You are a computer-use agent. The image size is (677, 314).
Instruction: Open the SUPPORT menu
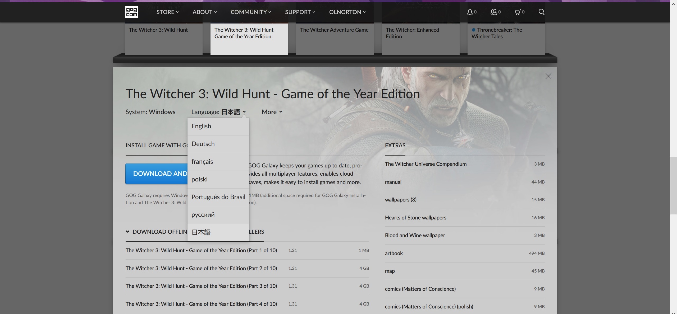pos(300,12)
